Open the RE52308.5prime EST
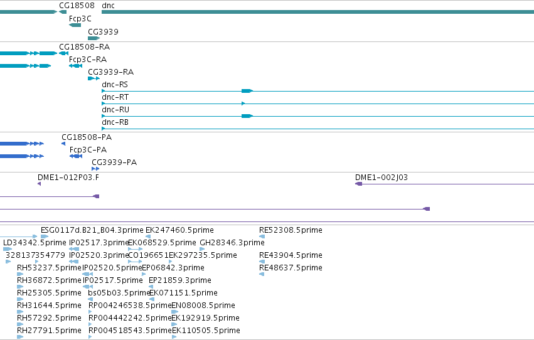The width and height of the screenshot is (534, 340). (x=262, y=236)
